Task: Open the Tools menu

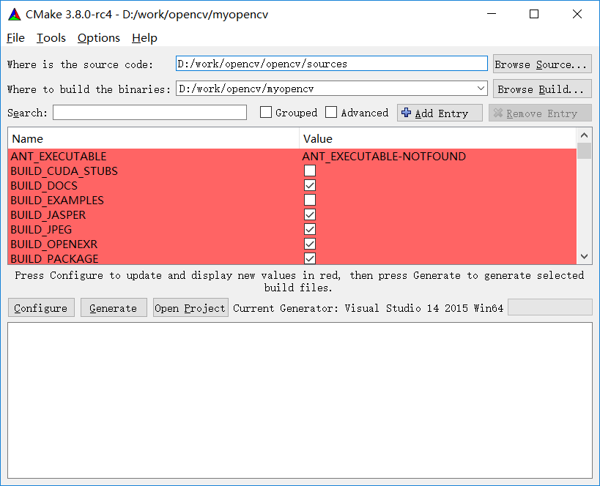Action: [x=51, y=38]
